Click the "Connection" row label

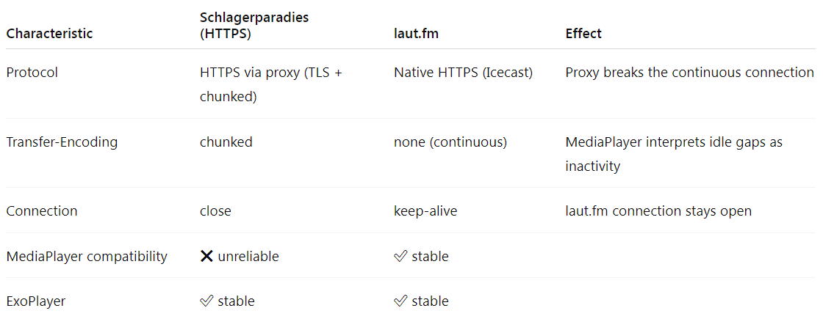pyautogui.click(x=41, y=211)
